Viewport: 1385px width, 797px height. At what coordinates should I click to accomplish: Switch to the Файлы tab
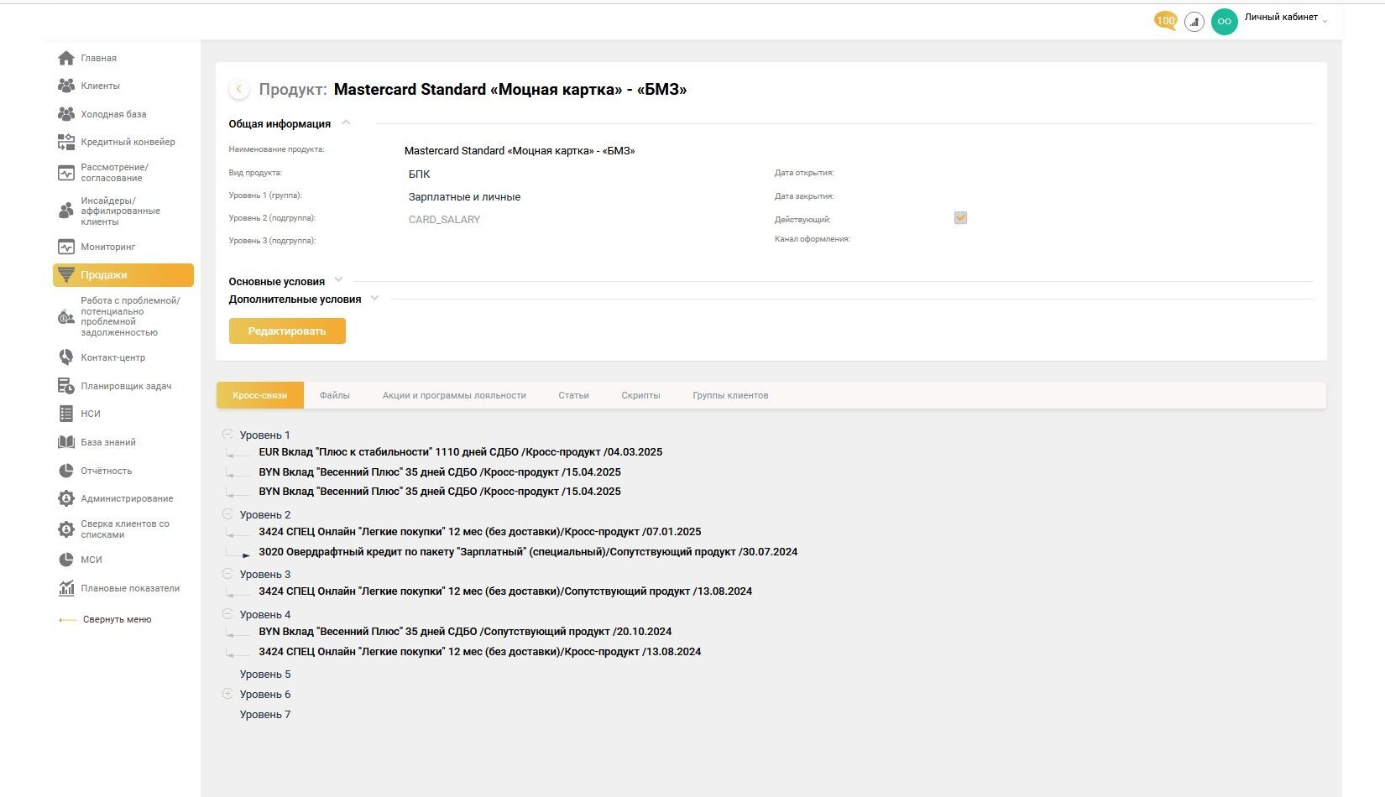(335, 395)
